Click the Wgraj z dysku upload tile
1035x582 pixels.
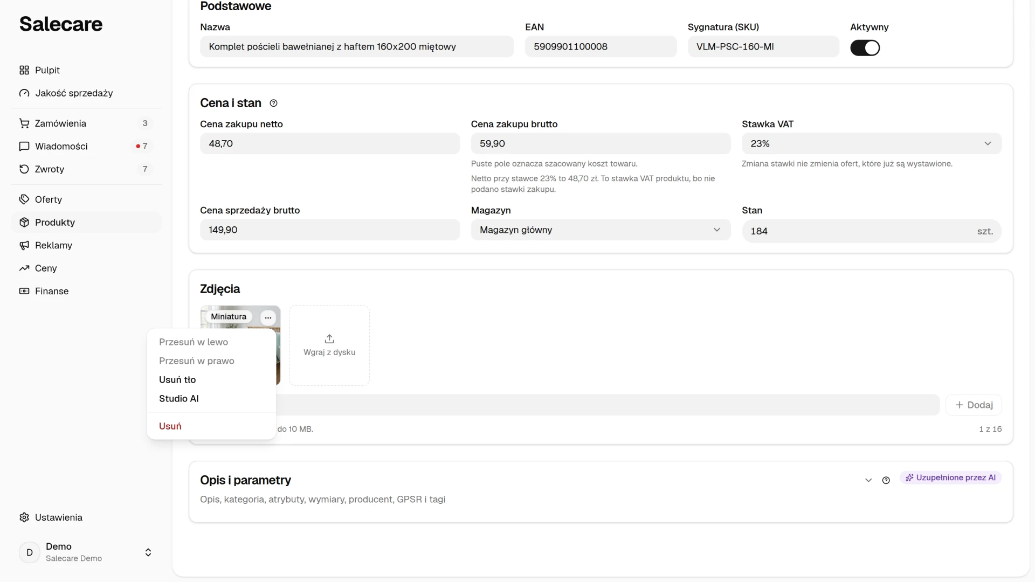tap(329, 345)
